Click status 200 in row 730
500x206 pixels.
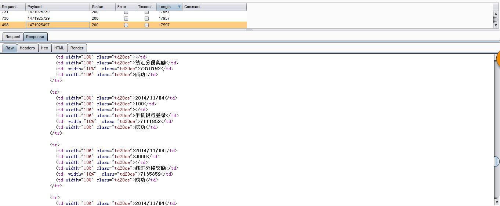95,18
